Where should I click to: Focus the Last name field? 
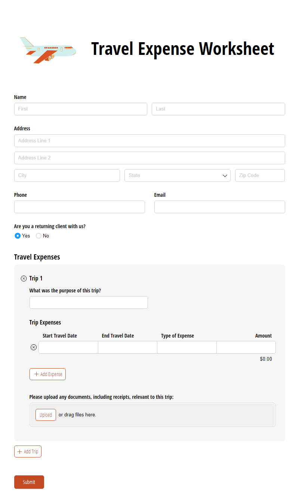[218, 109]
